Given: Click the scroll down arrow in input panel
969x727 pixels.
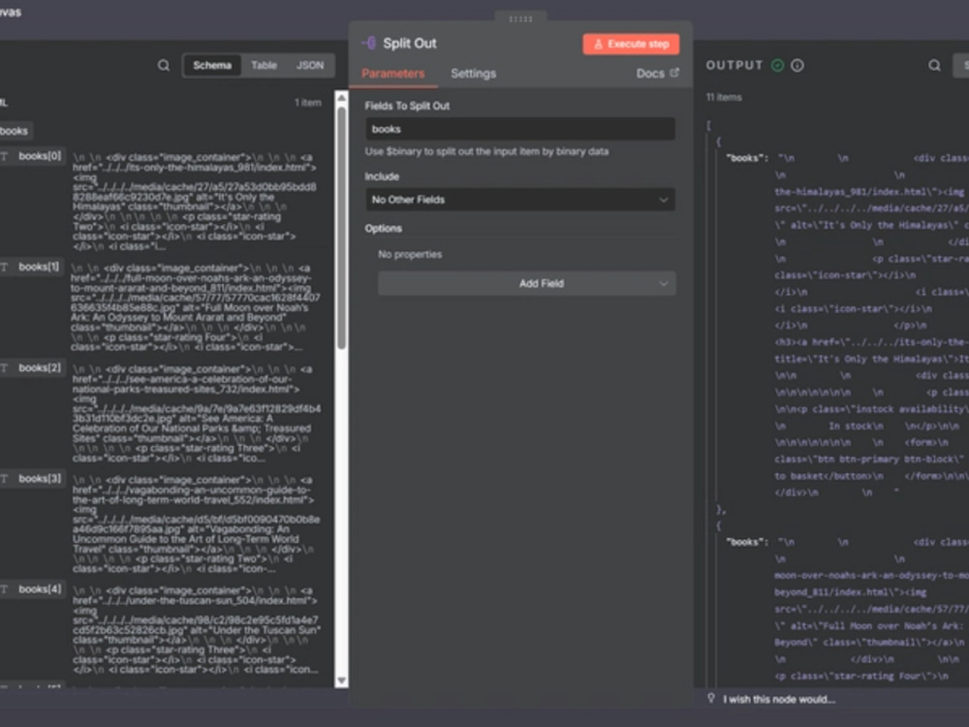Looking at the screenshot, I should tap(341, 680).
